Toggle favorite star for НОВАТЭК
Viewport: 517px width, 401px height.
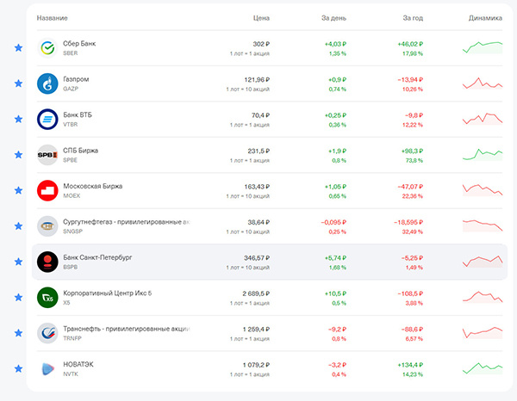[18, 369]
